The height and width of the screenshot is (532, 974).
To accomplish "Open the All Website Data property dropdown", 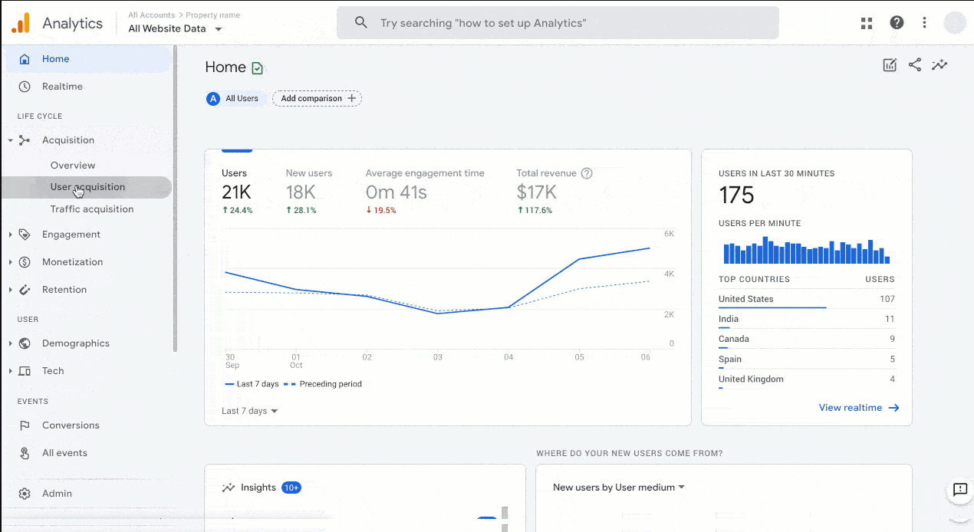I will 175,29.
